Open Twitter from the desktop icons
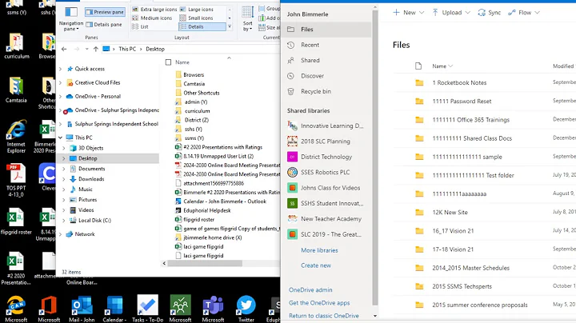Screen dimensions: 576x323 coord(246,309)
